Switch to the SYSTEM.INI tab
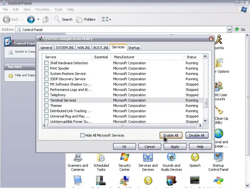250x188 pixels. point(65,48)
